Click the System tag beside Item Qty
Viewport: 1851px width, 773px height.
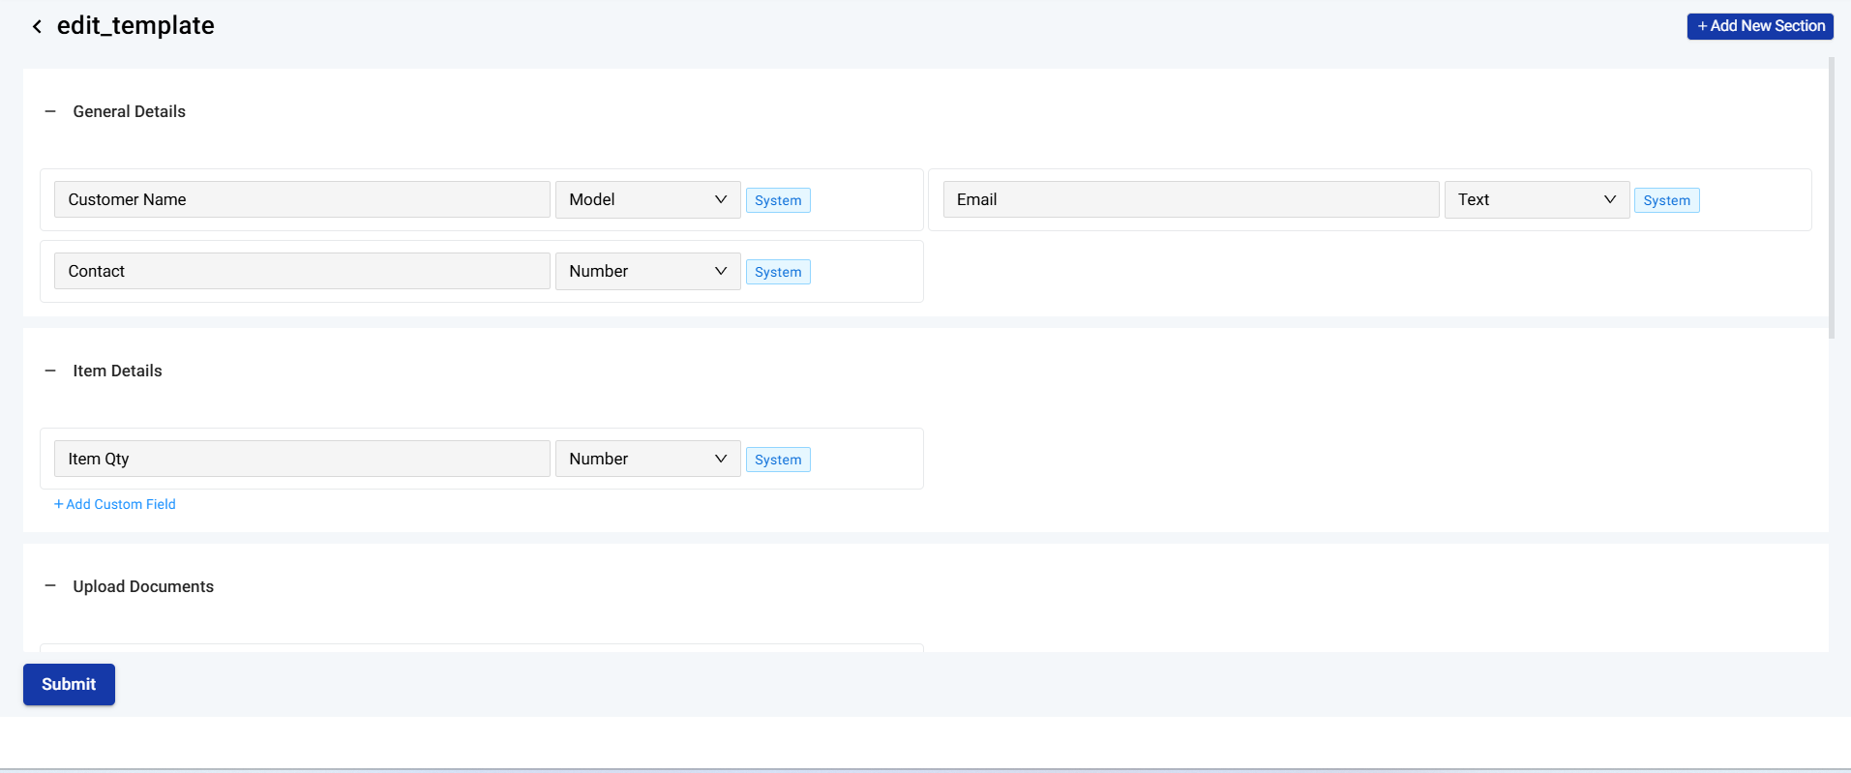(x=778, y=461)
